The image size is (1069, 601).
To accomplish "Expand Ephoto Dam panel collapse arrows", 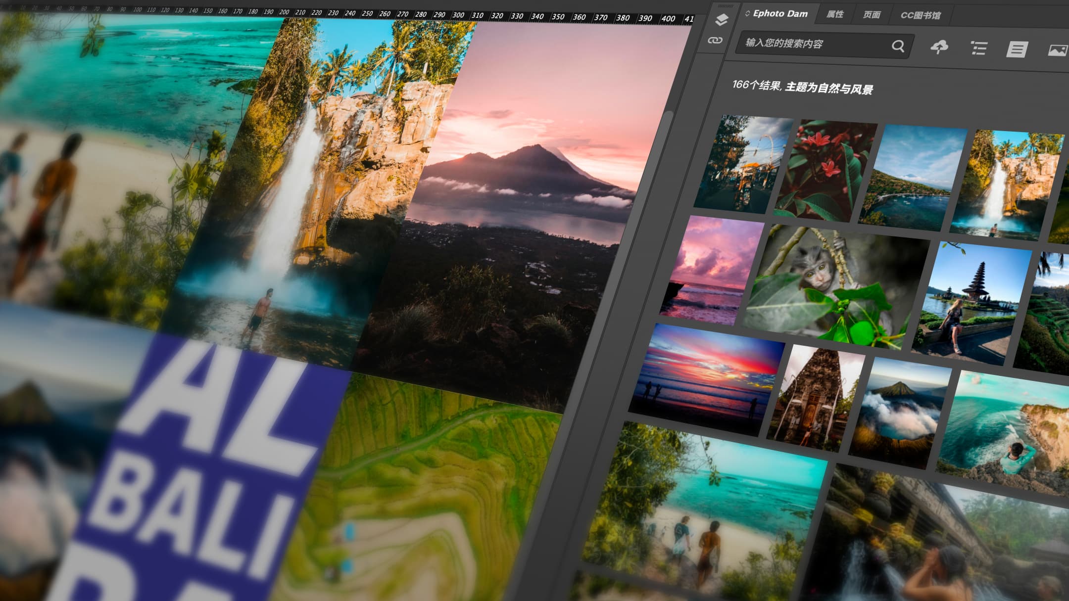I will 747,13.
